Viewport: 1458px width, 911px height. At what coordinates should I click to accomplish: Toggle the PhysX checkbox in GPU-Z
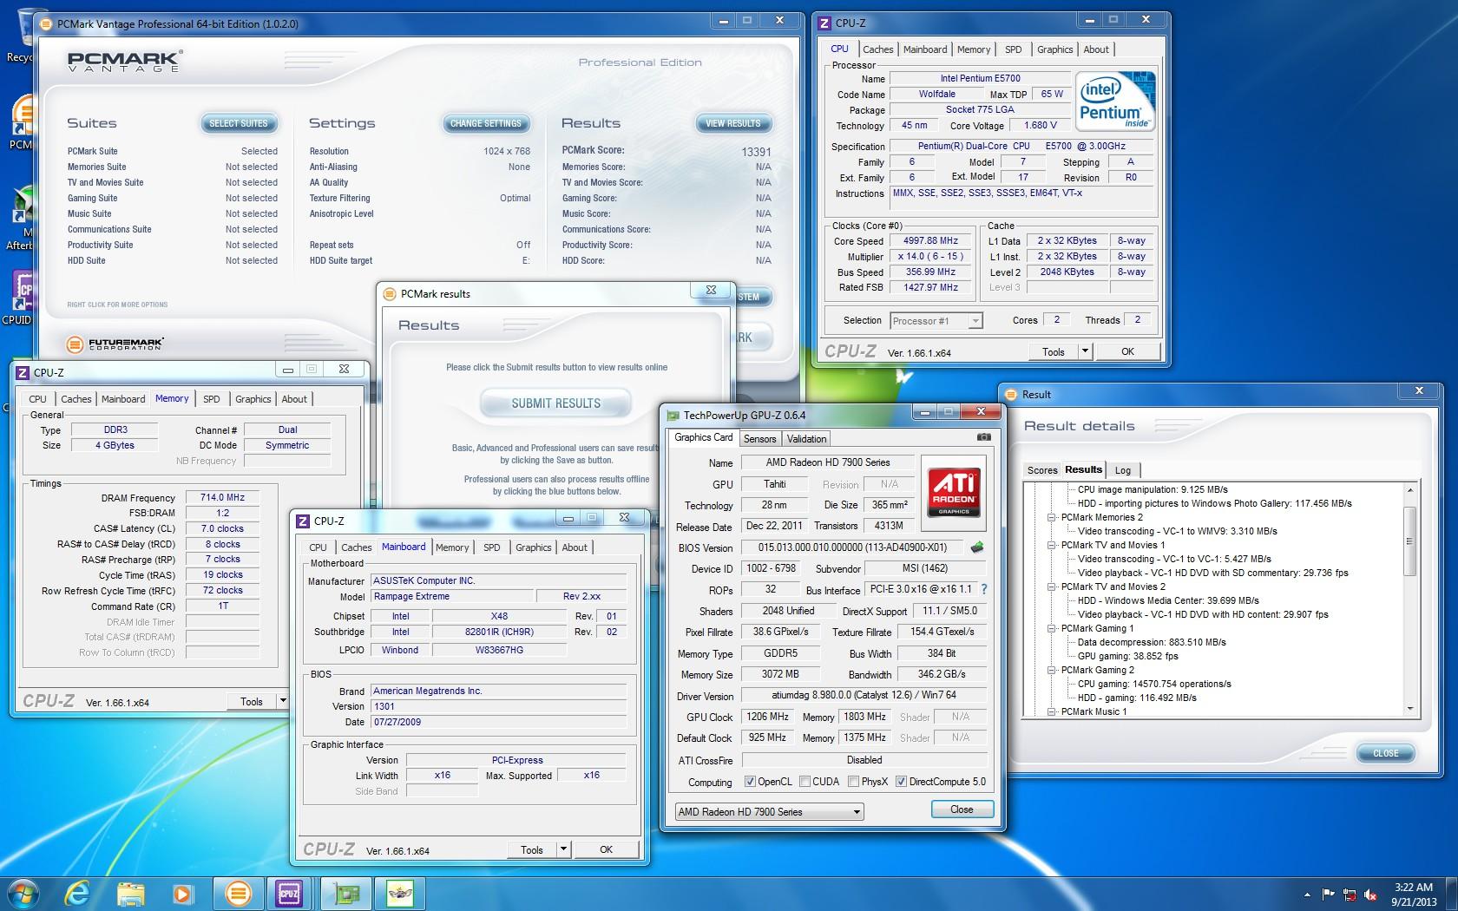point(853,782)
